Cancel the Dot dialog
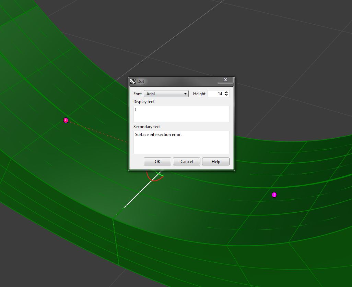Viewport: 352px width, 287px height. [x=187, y=162]
